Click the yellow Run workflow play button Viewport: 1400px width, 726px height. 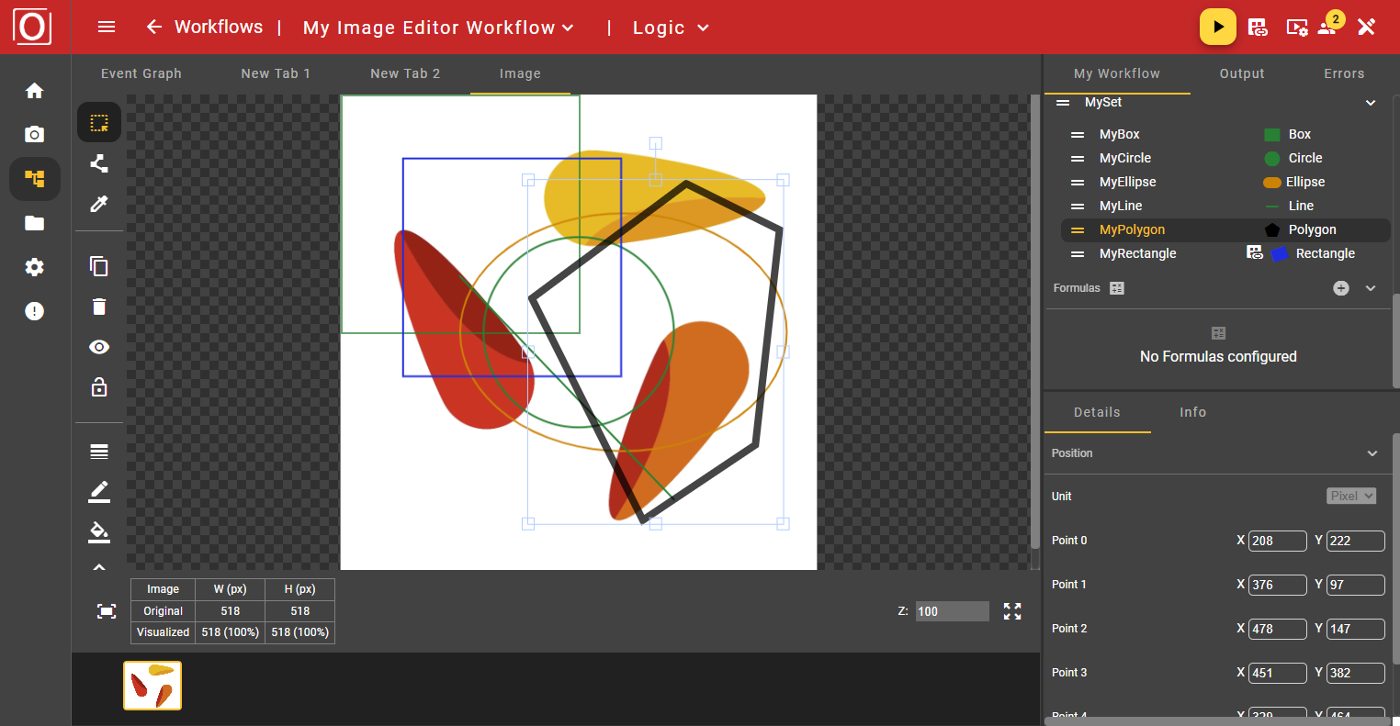pyautogui.click(x=1217, y=28)
